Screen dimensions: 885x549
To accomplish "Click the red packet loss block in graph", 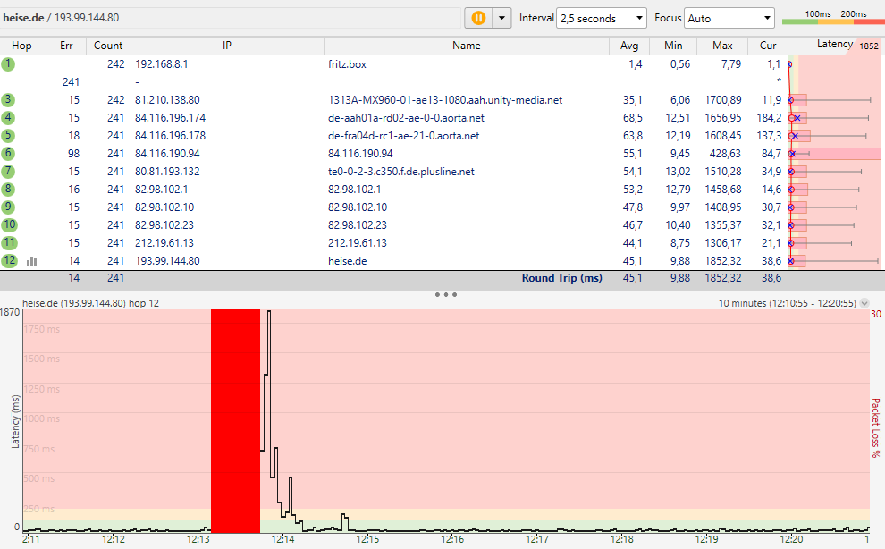I will click(235, 421).
